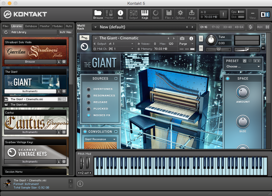272x196 pixels.
Task: Open the multi preset dropdown arrow
Action: [95, 27]
